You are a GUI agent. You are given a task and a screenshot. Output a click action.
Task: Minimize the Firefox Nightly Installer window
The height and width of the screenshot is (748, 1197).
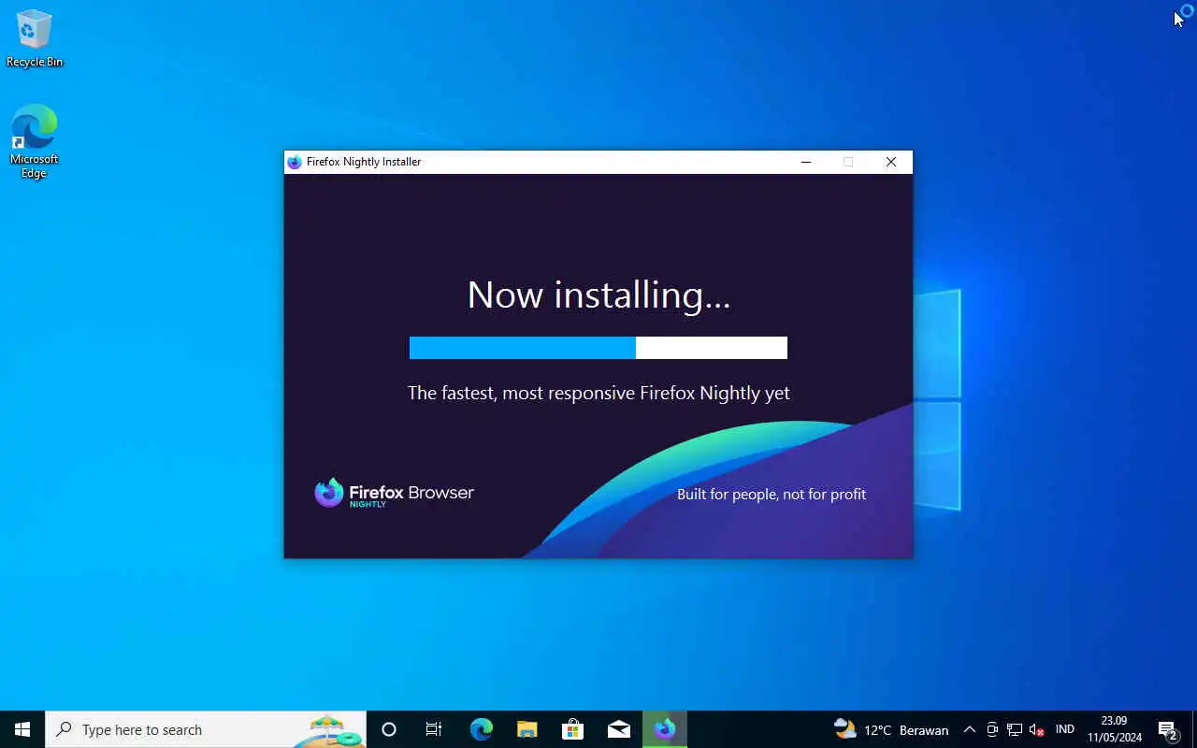pos(805,162)
